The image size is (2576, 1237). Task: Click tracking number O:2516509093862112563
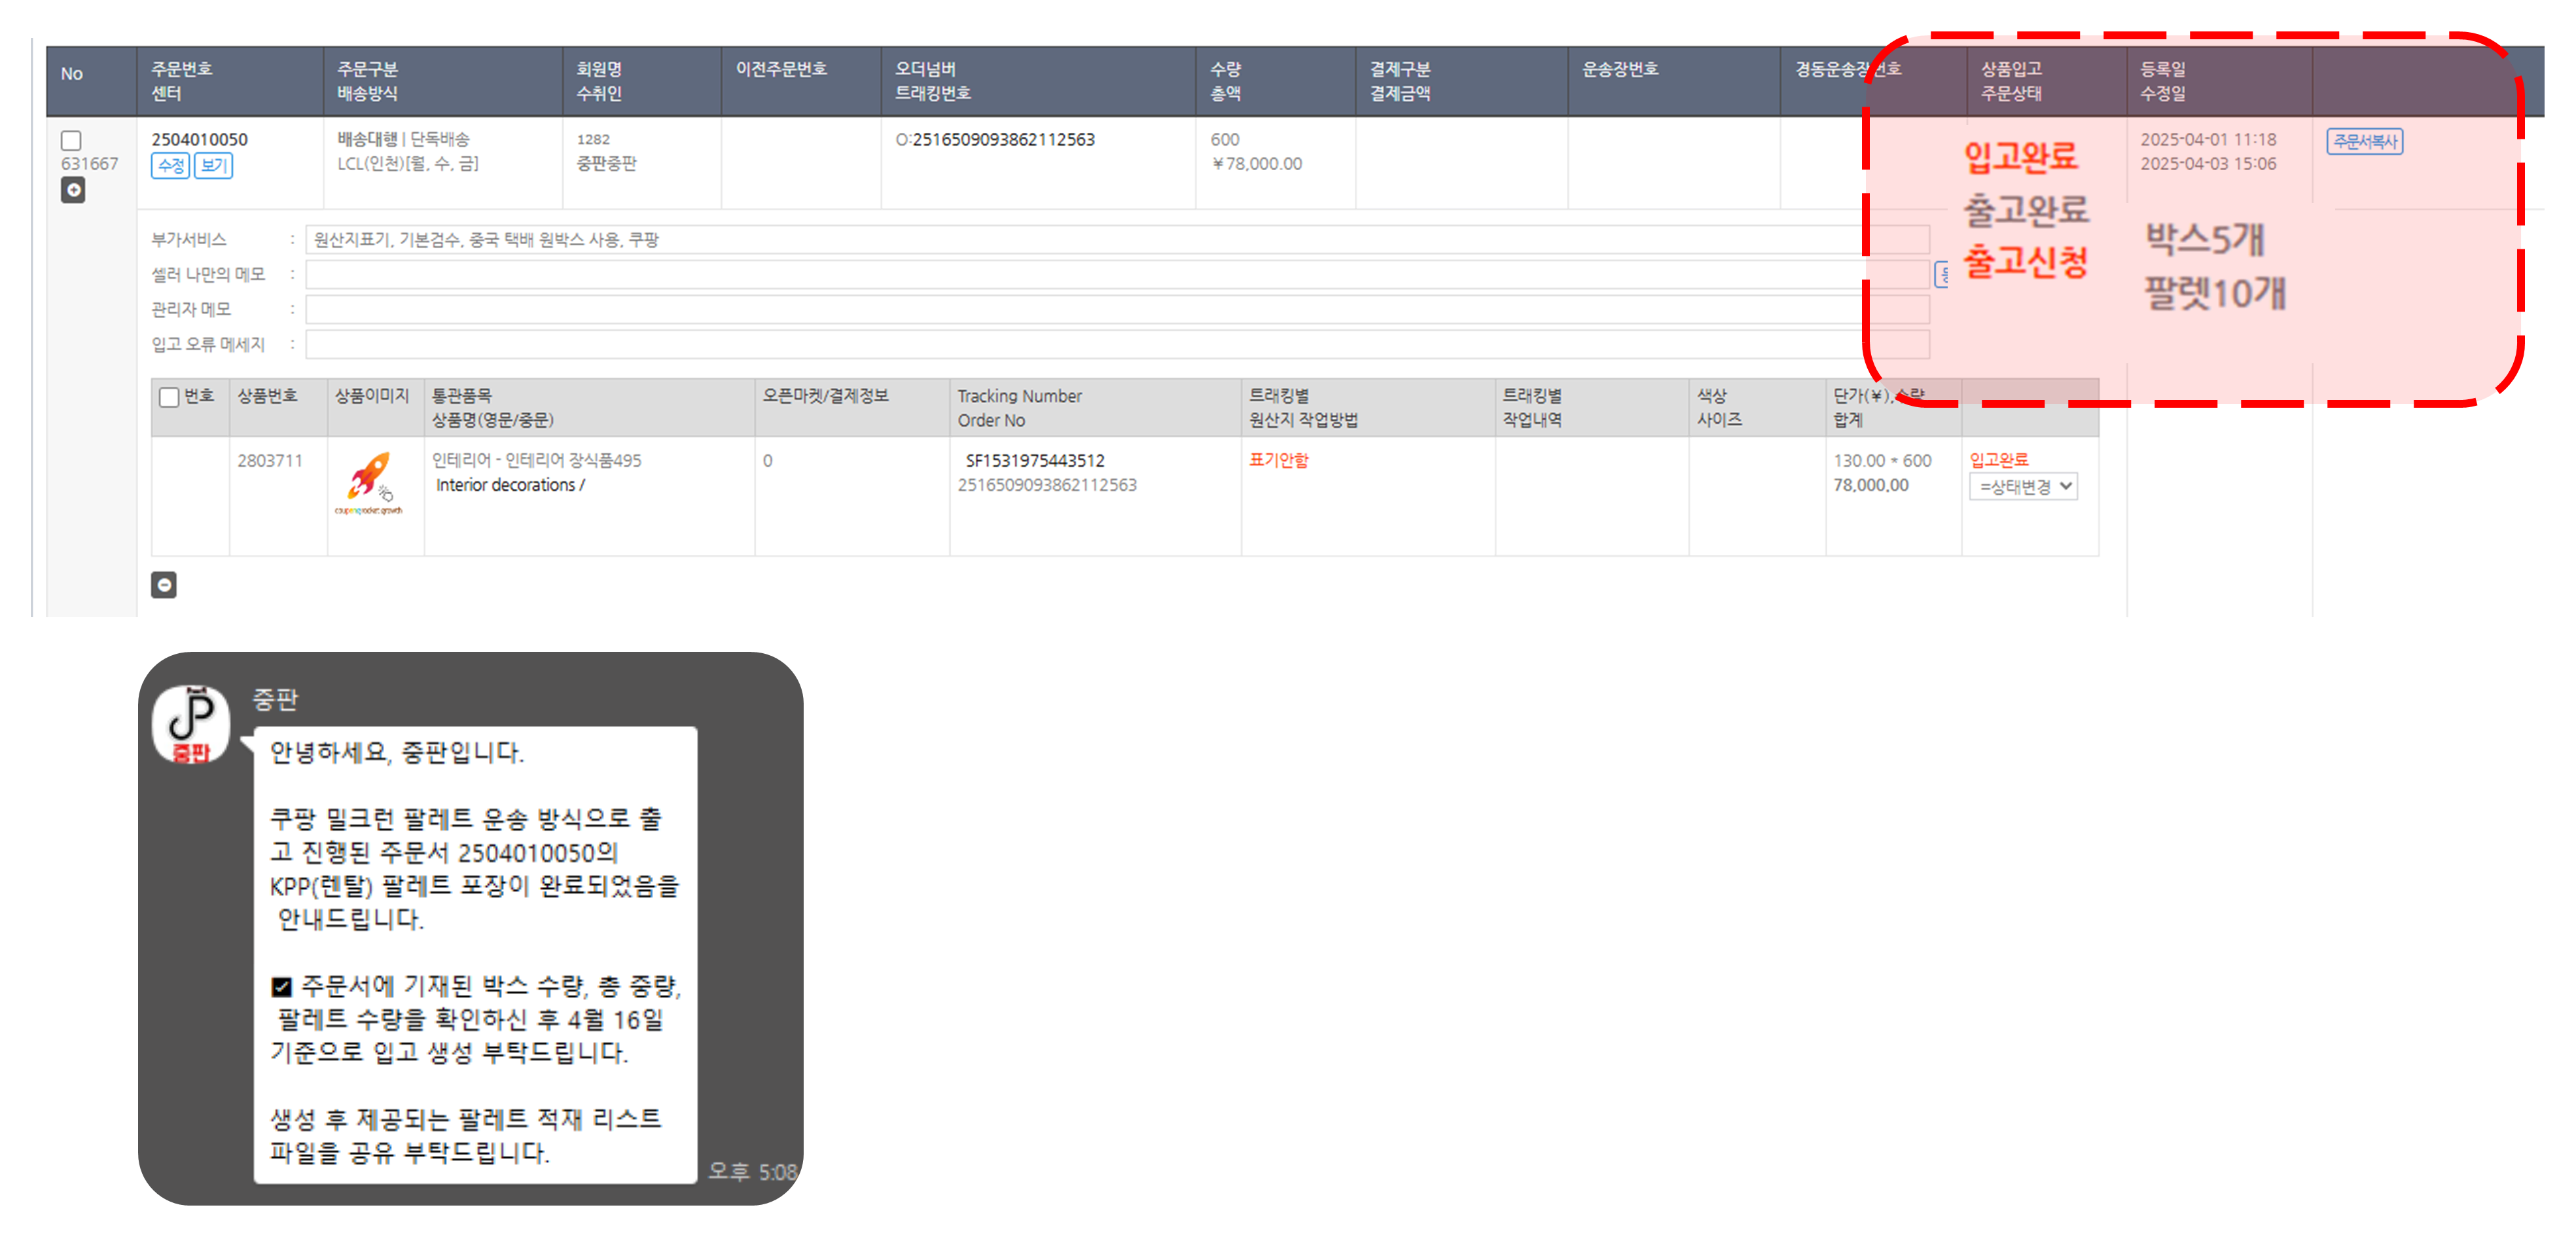pyautogui.click(x=995, y=139)
